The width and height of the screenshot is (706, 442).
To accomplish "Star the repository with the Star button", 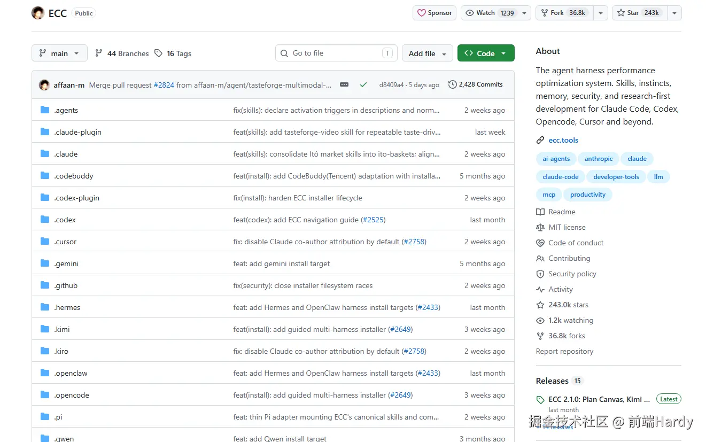I will pyautogui.click(x=639, y=13).
